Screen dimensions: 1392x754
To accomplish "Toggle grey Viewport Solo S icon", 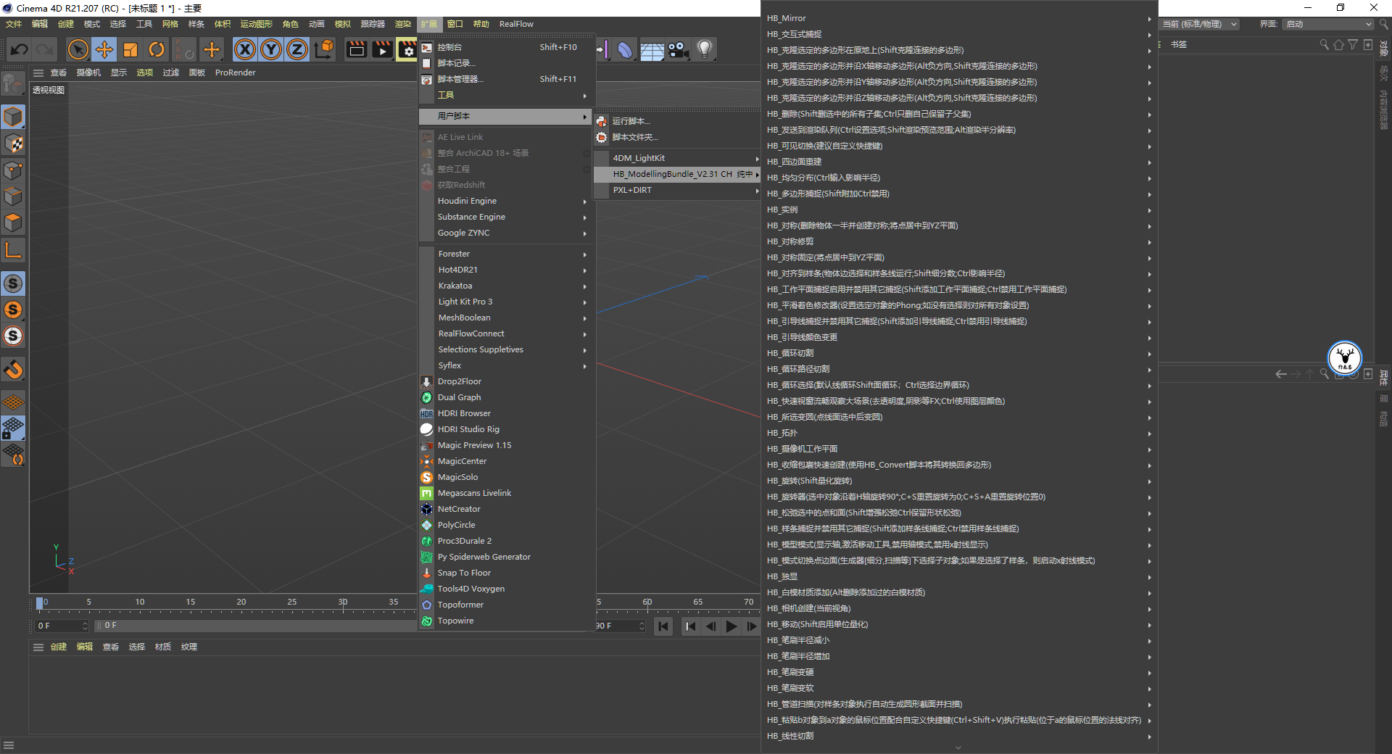I will coord(13,283).
